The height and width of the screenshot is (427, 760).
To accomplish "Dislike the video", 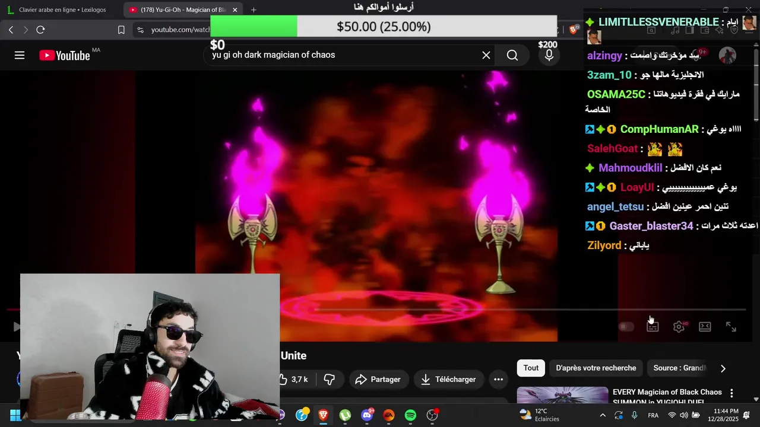I will point(330,380).
